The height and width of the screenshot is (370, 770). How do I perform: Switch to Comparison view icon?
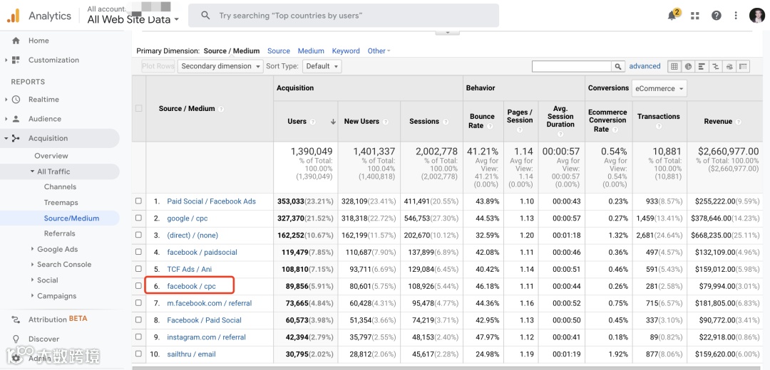716,66
